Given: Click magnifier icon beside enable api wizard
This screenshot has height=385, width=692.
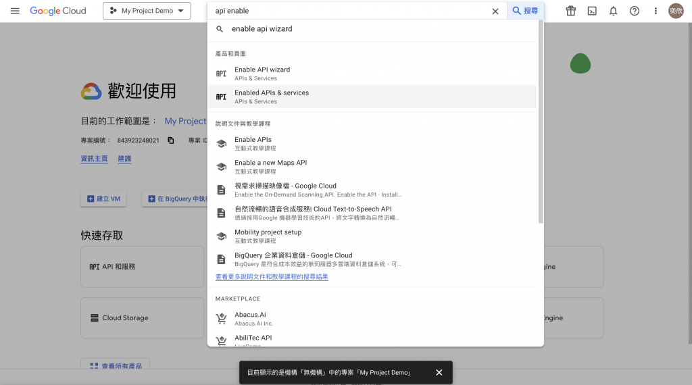Looking at the screenshot, I should pyautogui.click(x=220, y=29).
